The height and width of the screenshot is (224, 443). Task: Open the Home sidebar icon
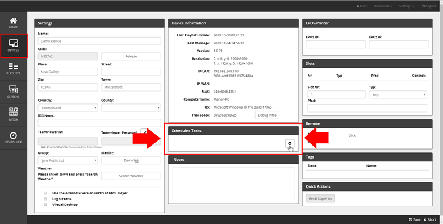[13, 20]
